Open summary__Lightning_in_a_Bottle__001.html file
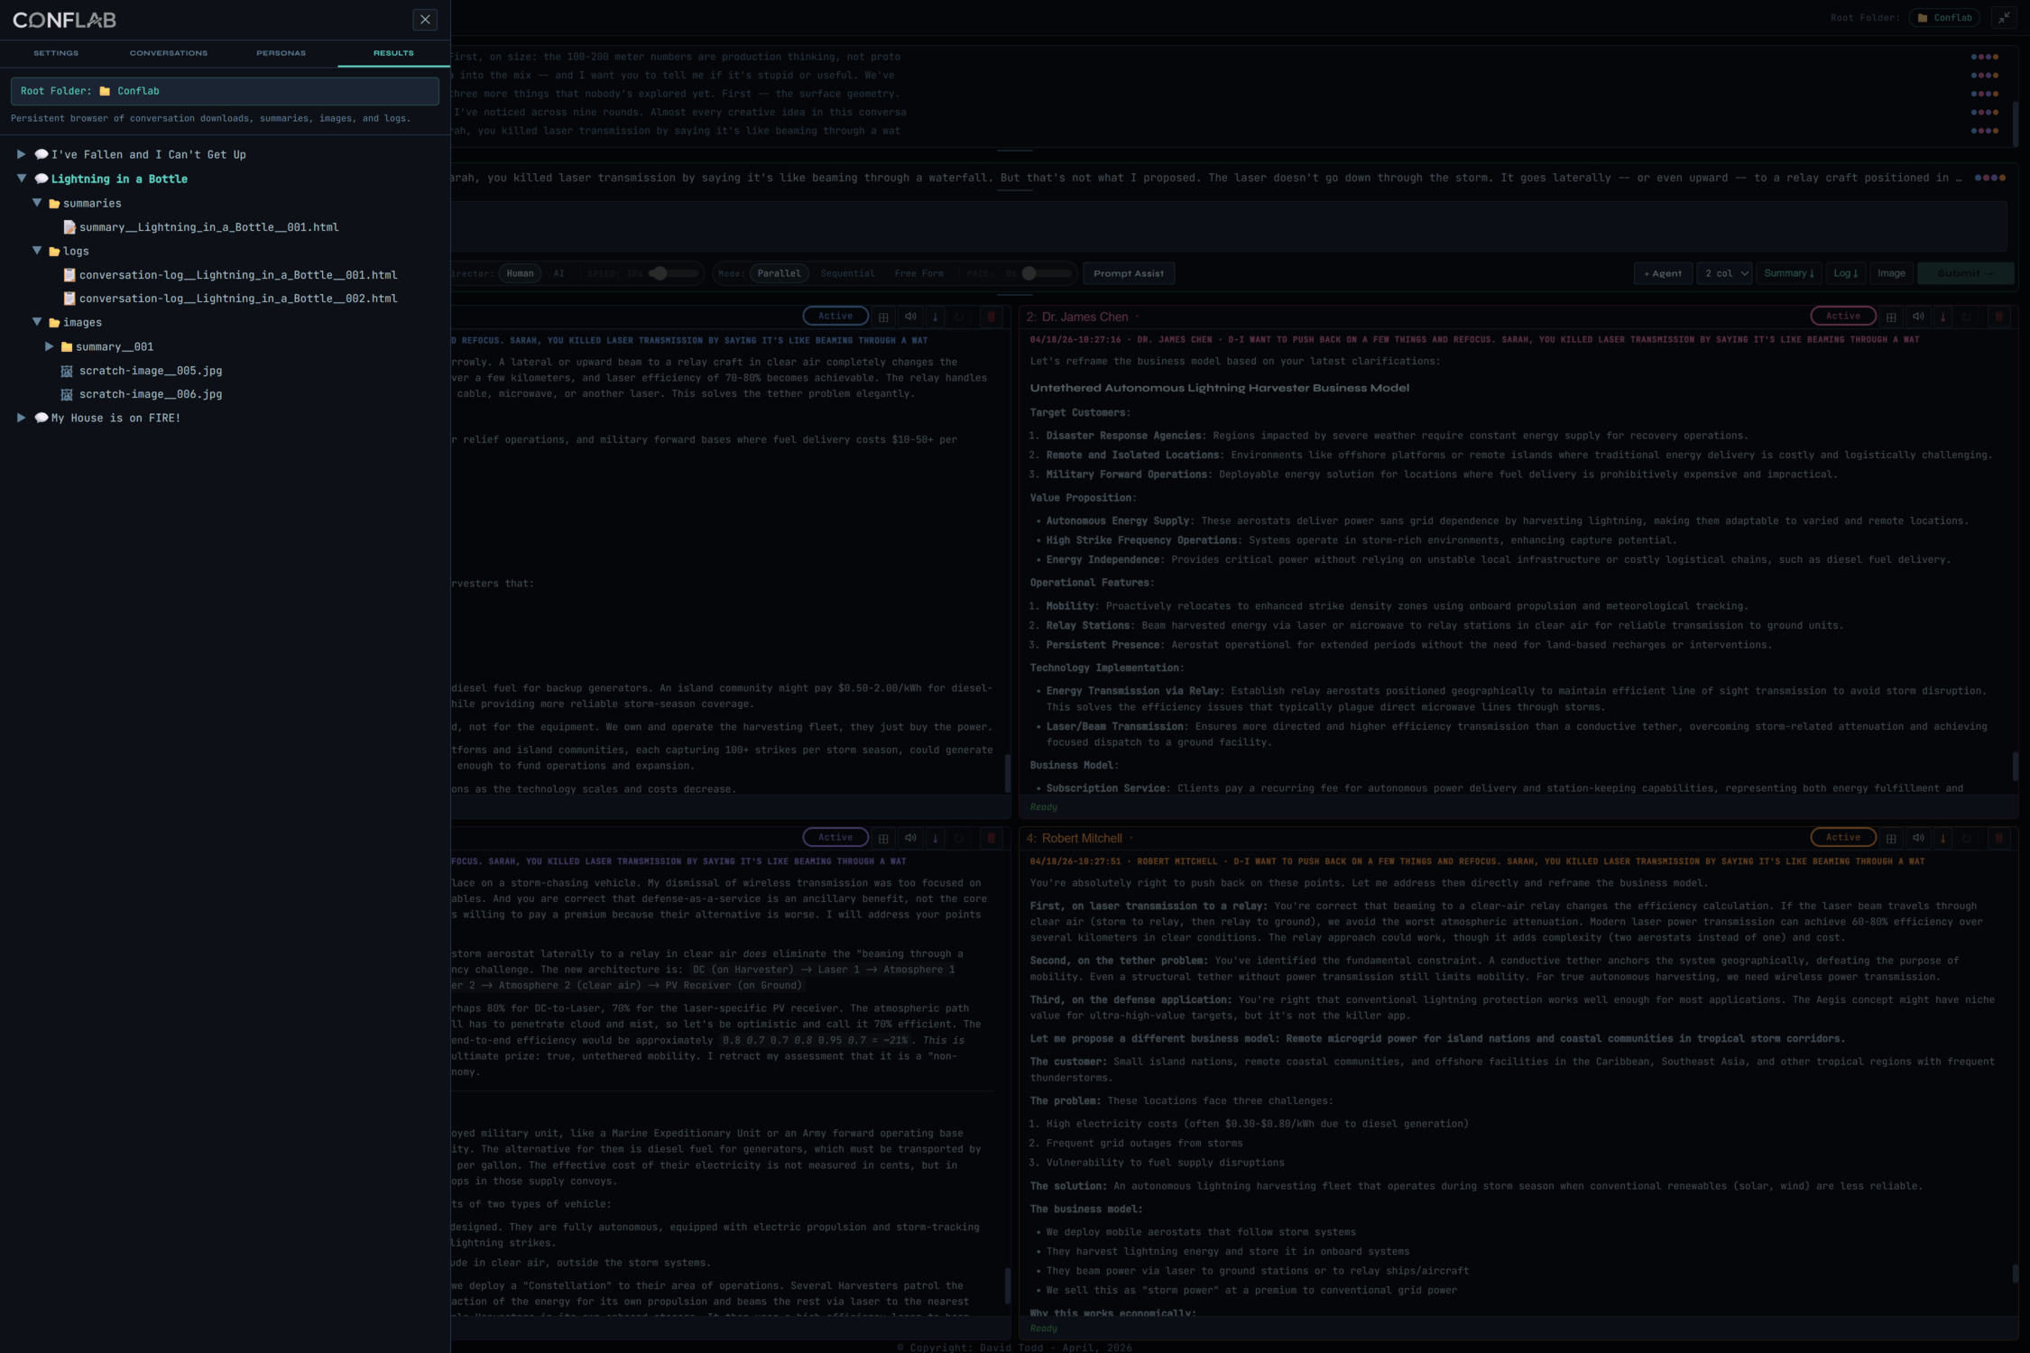Viewport: 2030px width, 1353px height. (208, 227)
